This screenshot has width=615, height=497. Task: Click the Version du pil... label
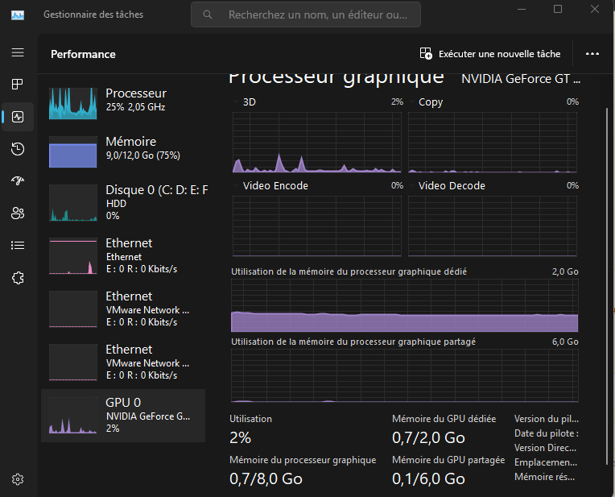(x=547, y=419)
